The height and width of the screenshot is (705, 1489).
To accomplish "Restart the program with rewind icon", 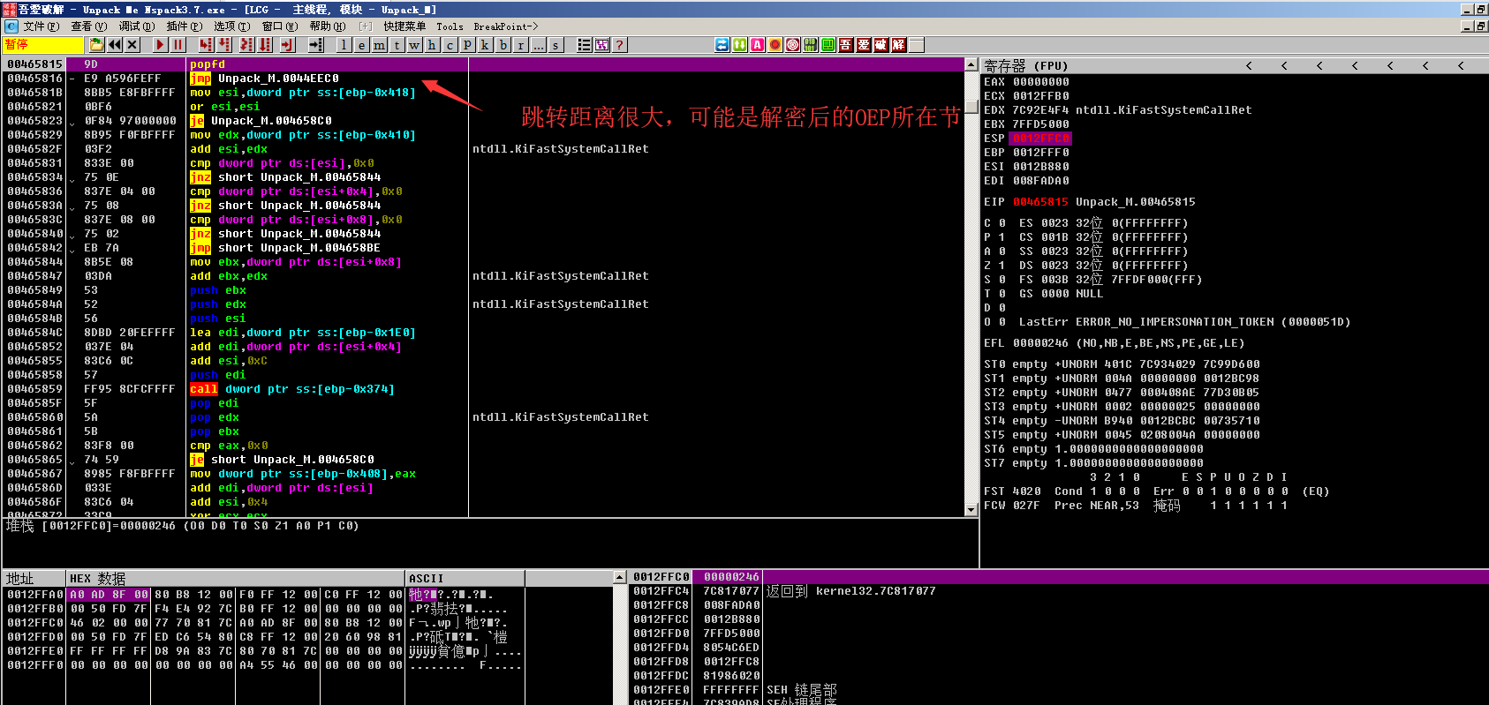I will click(115, 44).
